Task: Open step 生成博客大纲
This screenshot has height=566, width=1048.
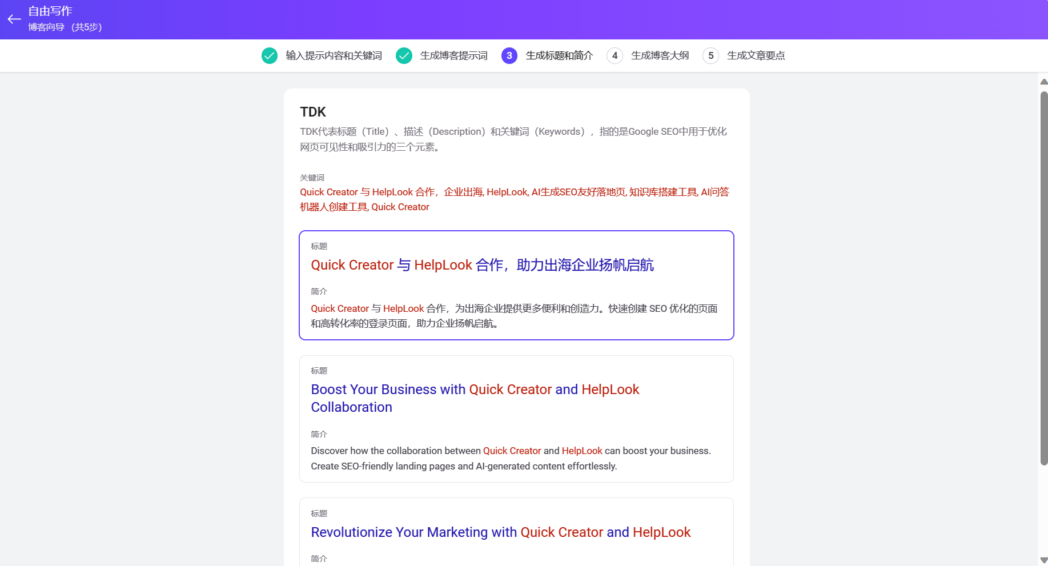Action: [x=660, y=55]
